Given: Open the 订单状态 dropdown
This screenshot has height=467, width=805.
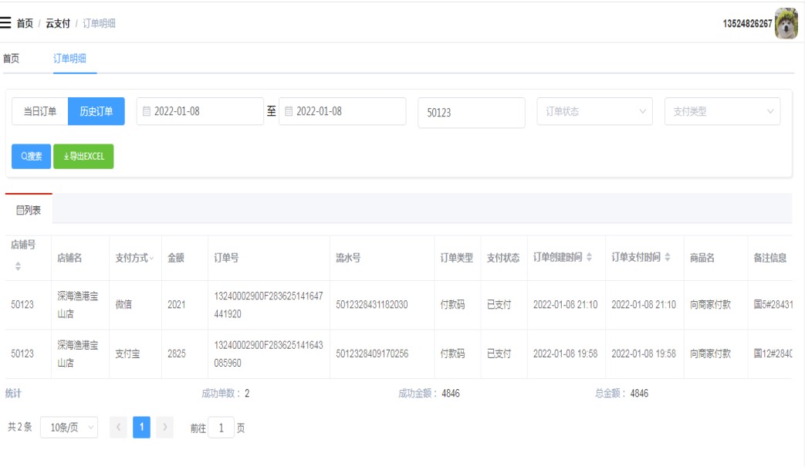Looking at the screenshot, I should 594,111.
